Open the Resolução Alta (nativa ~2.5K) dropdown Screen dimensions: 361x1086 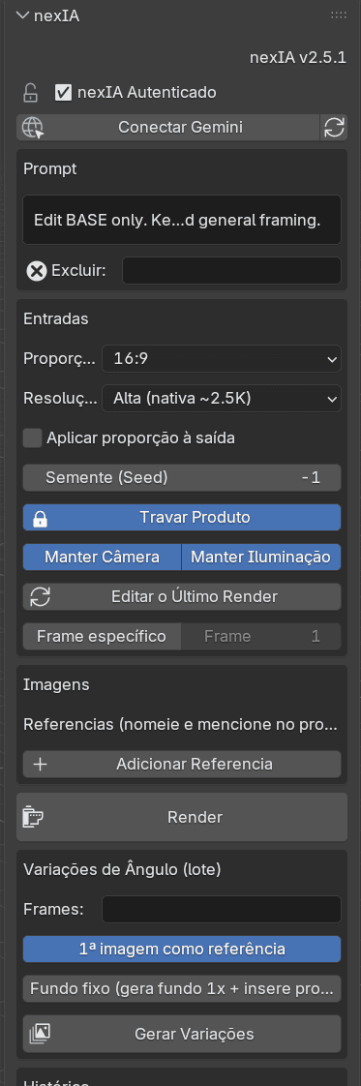[222, 398]
